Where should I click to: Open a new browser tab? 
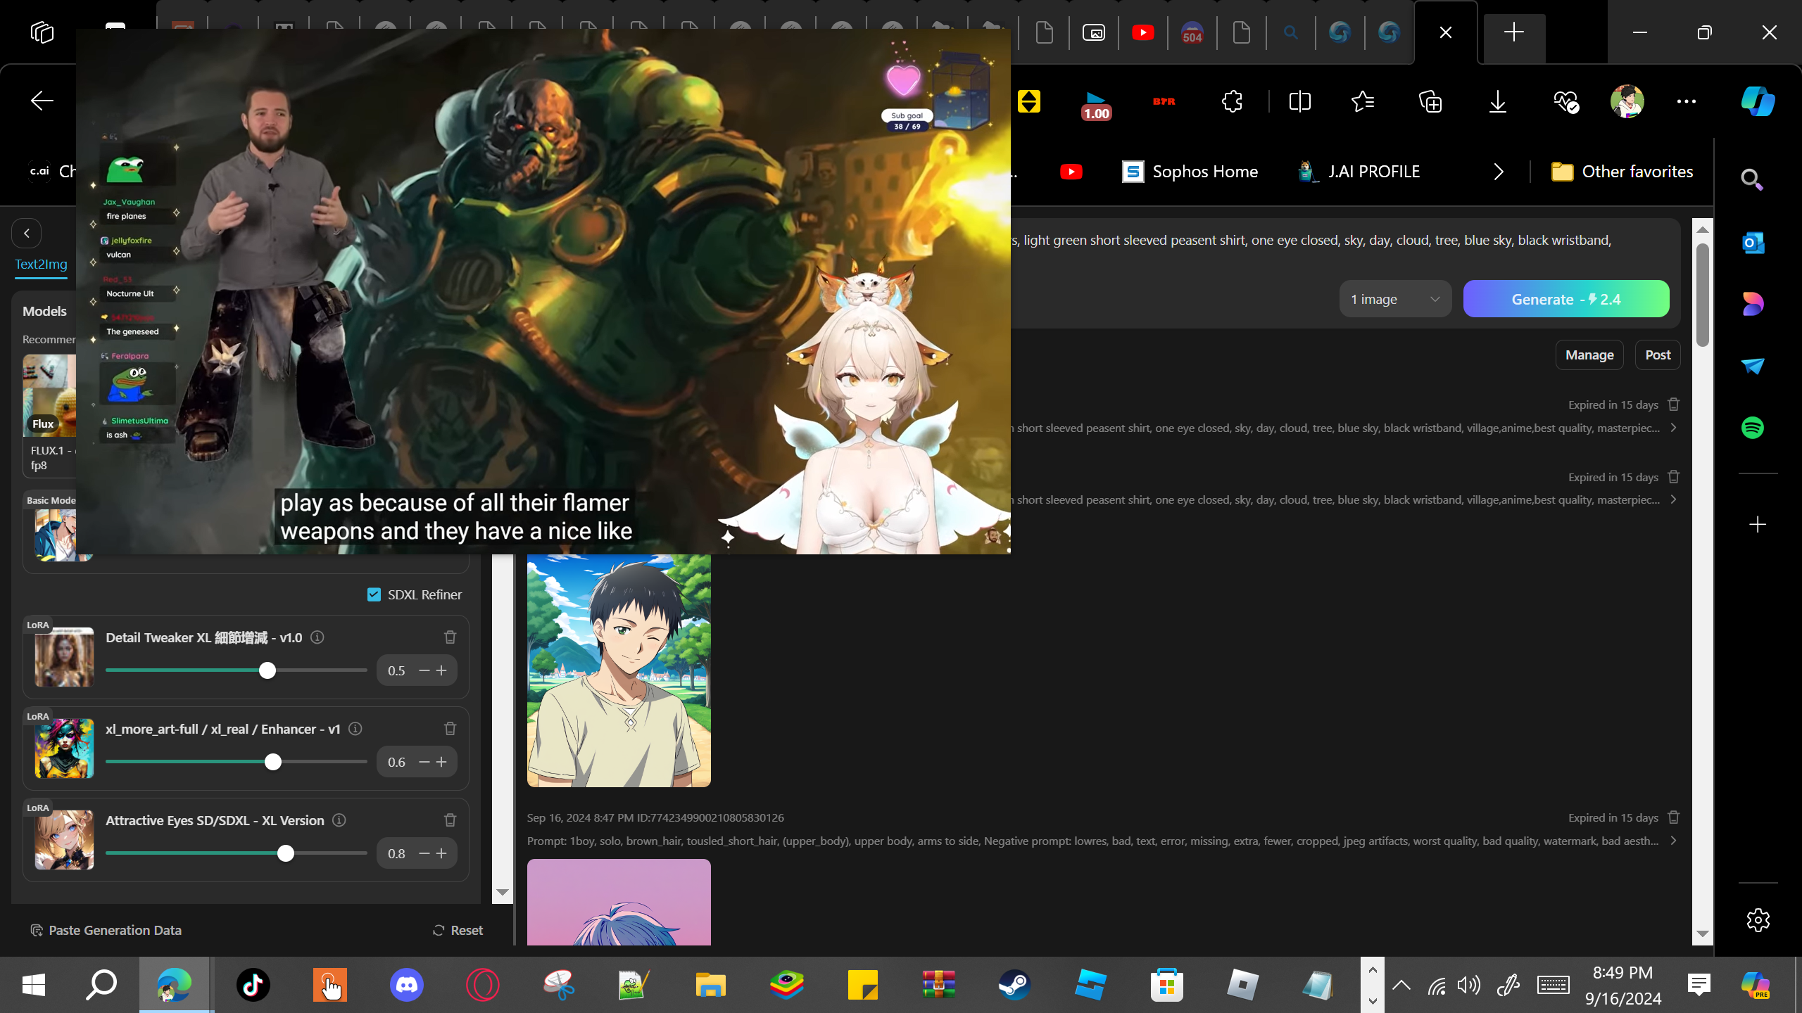(x=1514, y=32)
